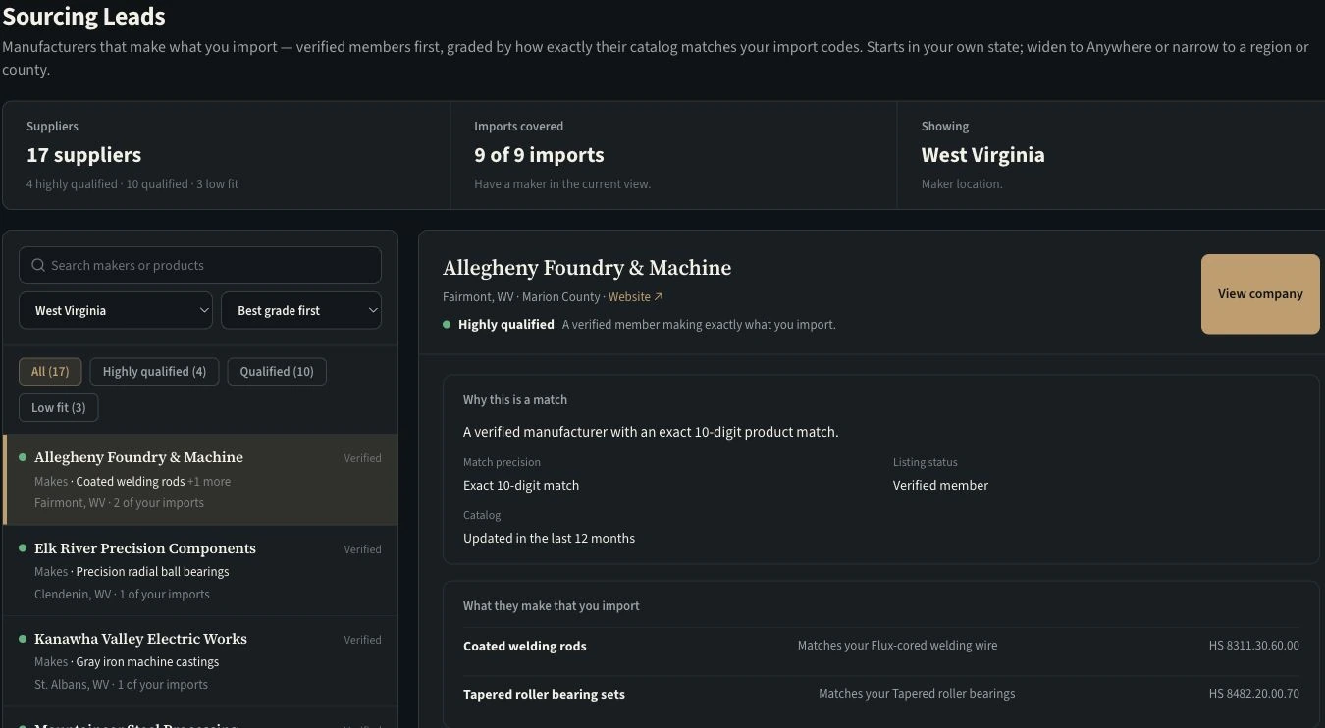Click the external link arrow beside Website
This screenshot has width=1325, height=728.
[659, 297]
